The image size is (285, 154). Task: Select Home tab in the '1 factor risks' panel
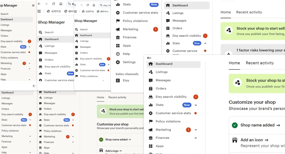226,12
